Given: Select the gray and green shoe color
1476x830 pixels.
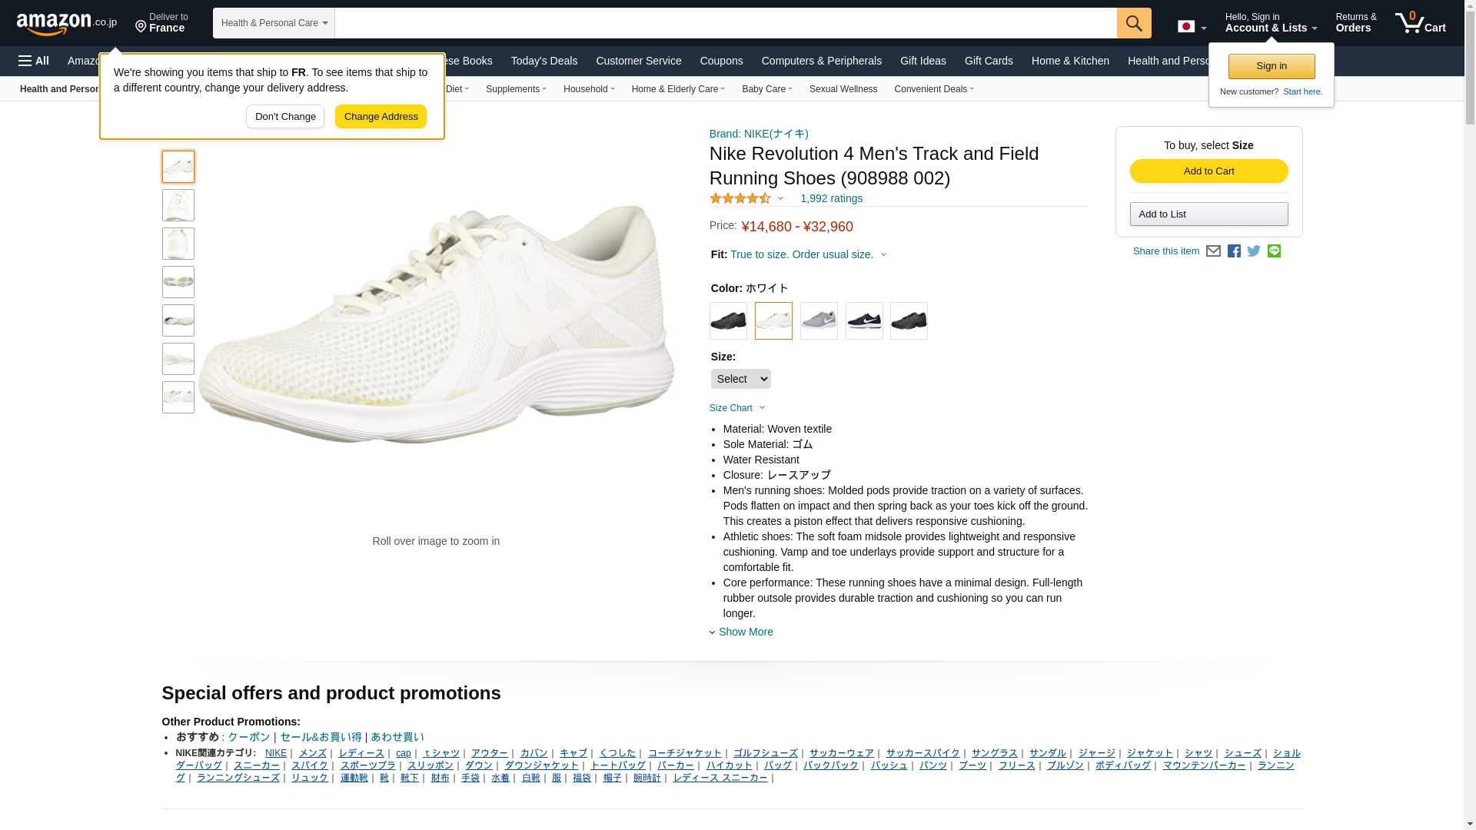Looking at the screenshot, I should point(819,320).
